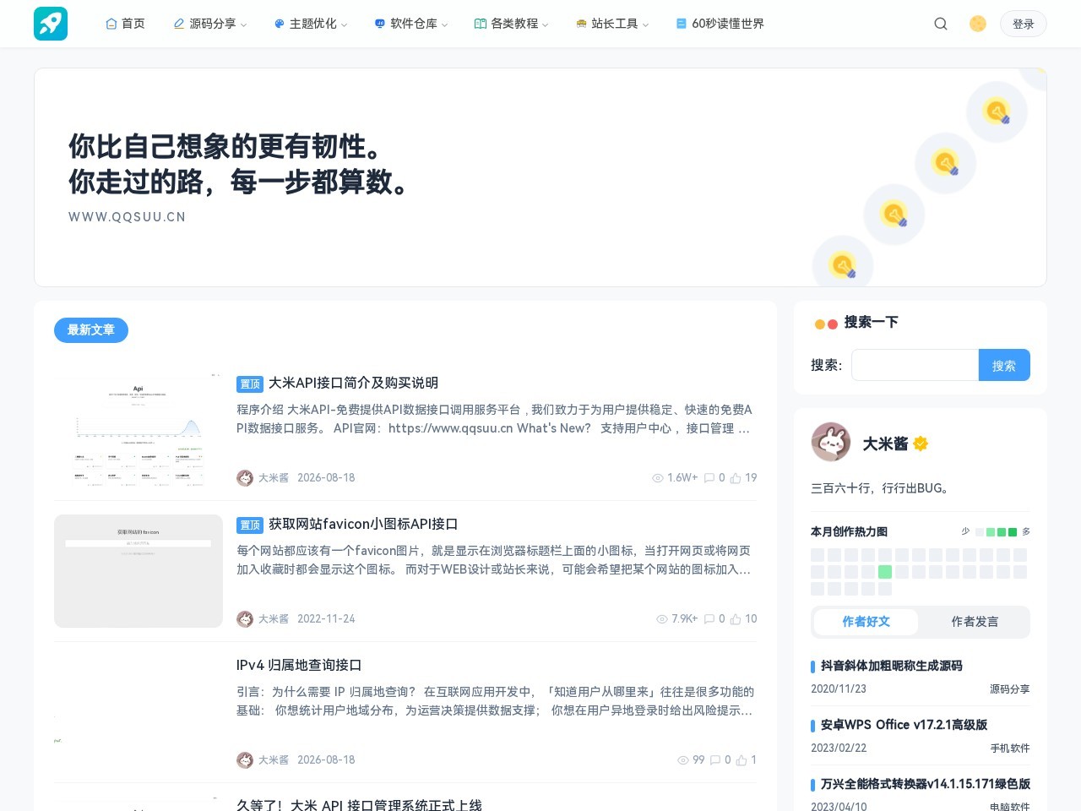Click the blue 搜索 button
Image resolution: width=1081 pixels, height=811 pixels.
[x=1004, y=365]
